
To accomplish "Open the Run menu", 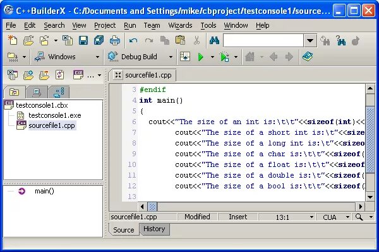I will (130, 25).
